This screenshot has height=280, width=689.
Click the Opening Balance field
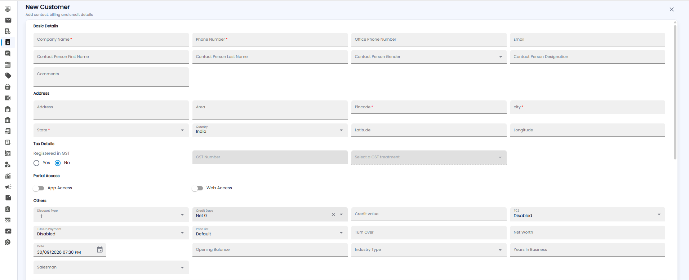pyautogui.click(x=270, y=250)
